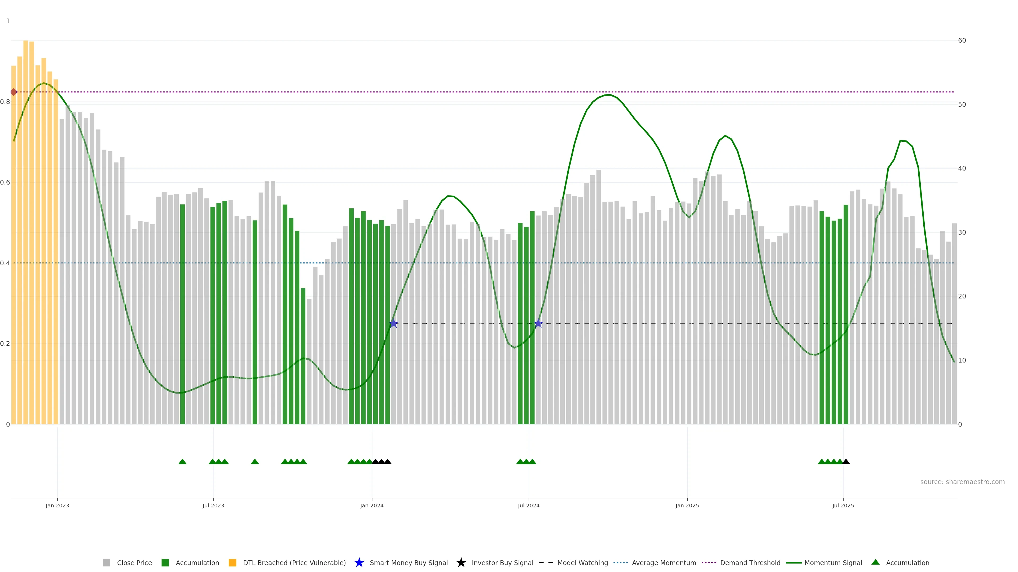This screenshot has height=572, width=1018.
Task: Click the Jan 2023 x-axis label
Action: pos(57,506)
